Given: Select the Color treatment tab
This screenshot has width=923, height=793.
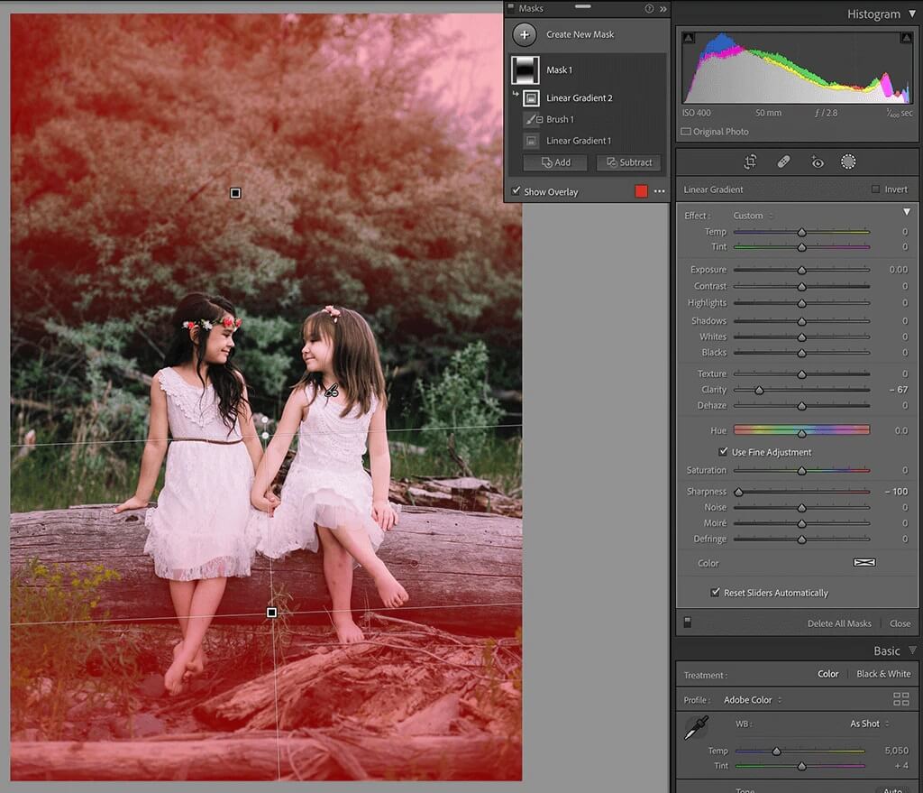Looking at the screenshot, I should [827, 674].
